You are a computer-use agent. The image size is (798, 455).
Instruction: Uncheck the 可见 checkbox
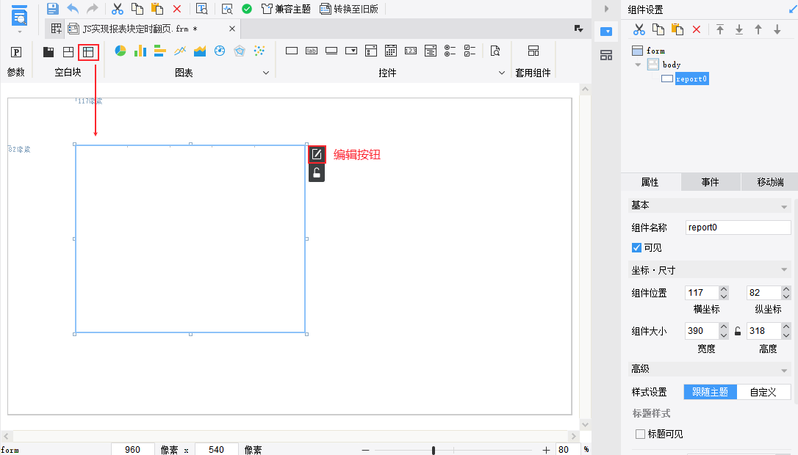coord(637,248)
